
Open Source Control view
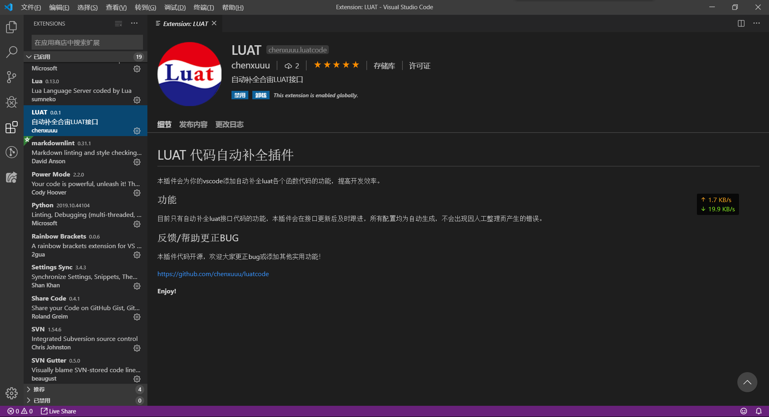click(12, 77)
